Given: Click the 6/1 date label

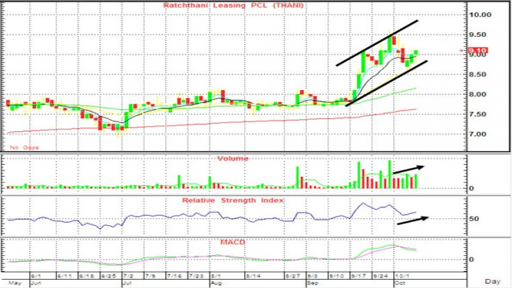Looking at the screenshot, I should coord(36,276).
